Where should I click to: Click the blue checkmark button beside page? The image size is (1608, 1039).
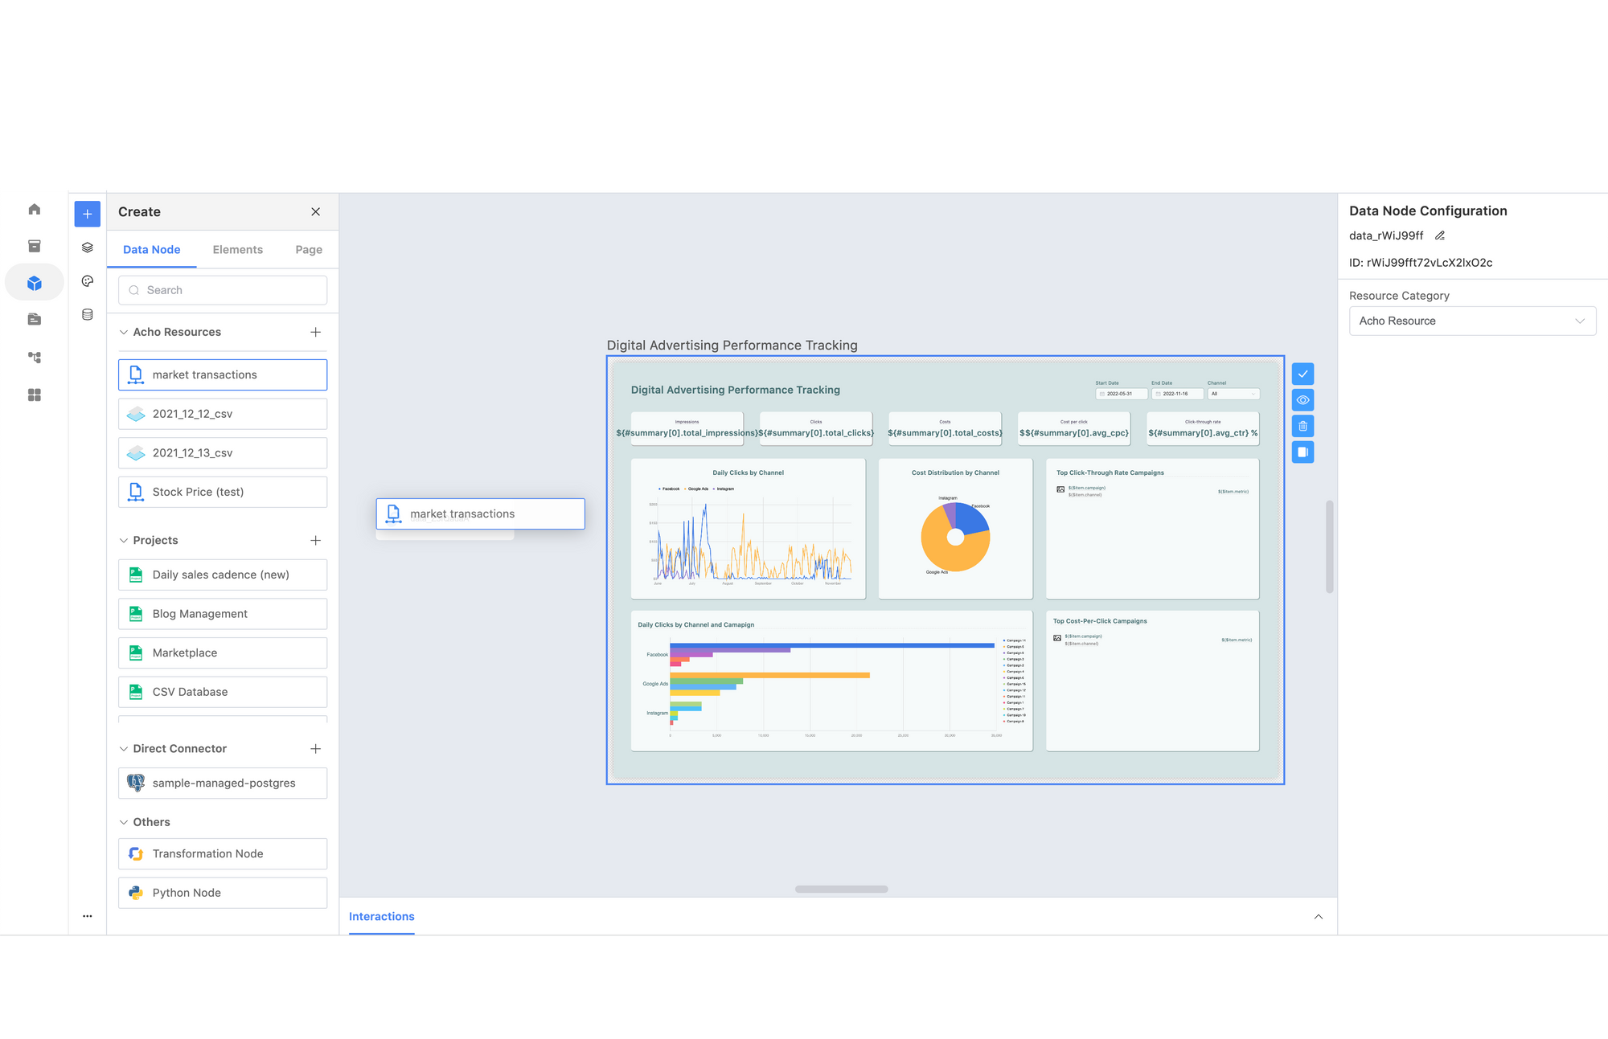coord(1302,374)
